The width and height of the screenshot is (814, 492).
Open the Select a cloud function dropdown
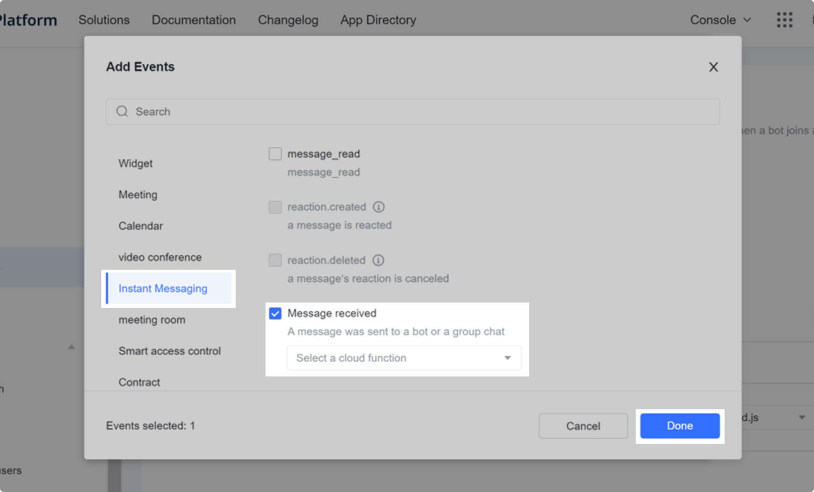coord(404,358)
